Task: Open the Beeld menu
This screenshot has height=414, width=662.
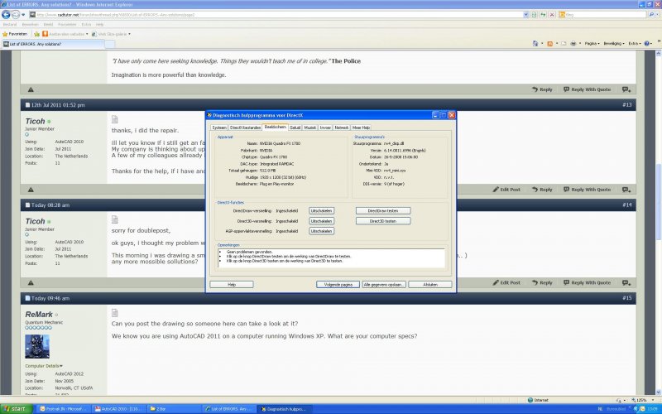Action: 48,25
